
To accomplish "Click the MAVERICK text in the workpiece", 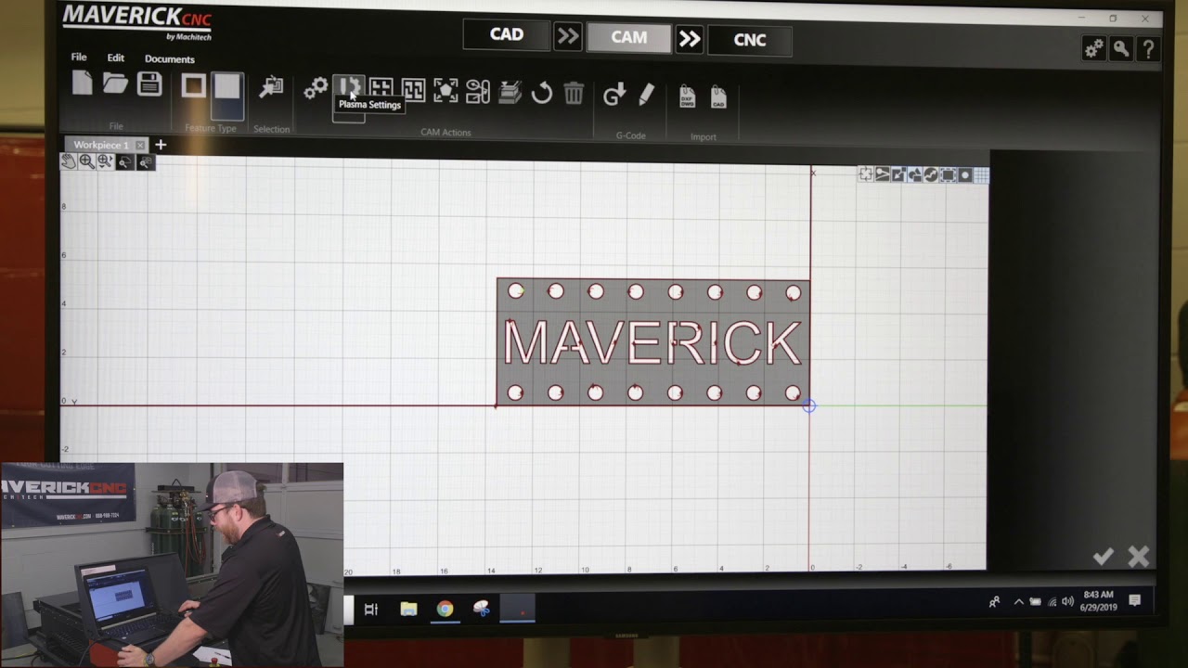I will coord(652,342).
